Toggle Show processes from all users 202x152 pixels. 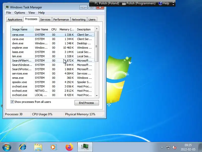pos(12,102)
